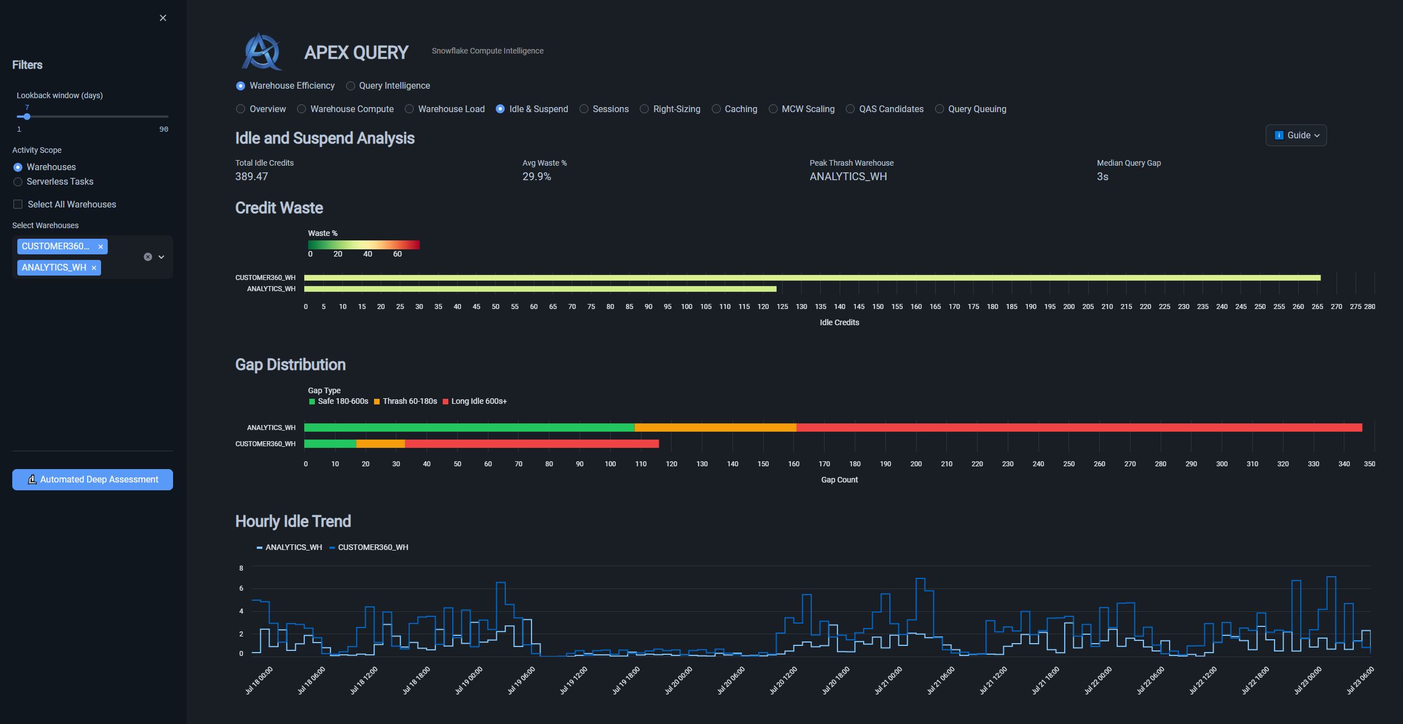Click ANALYTICS_WH orange thrash gap segment
The image size is (1403, 724).
716,428
